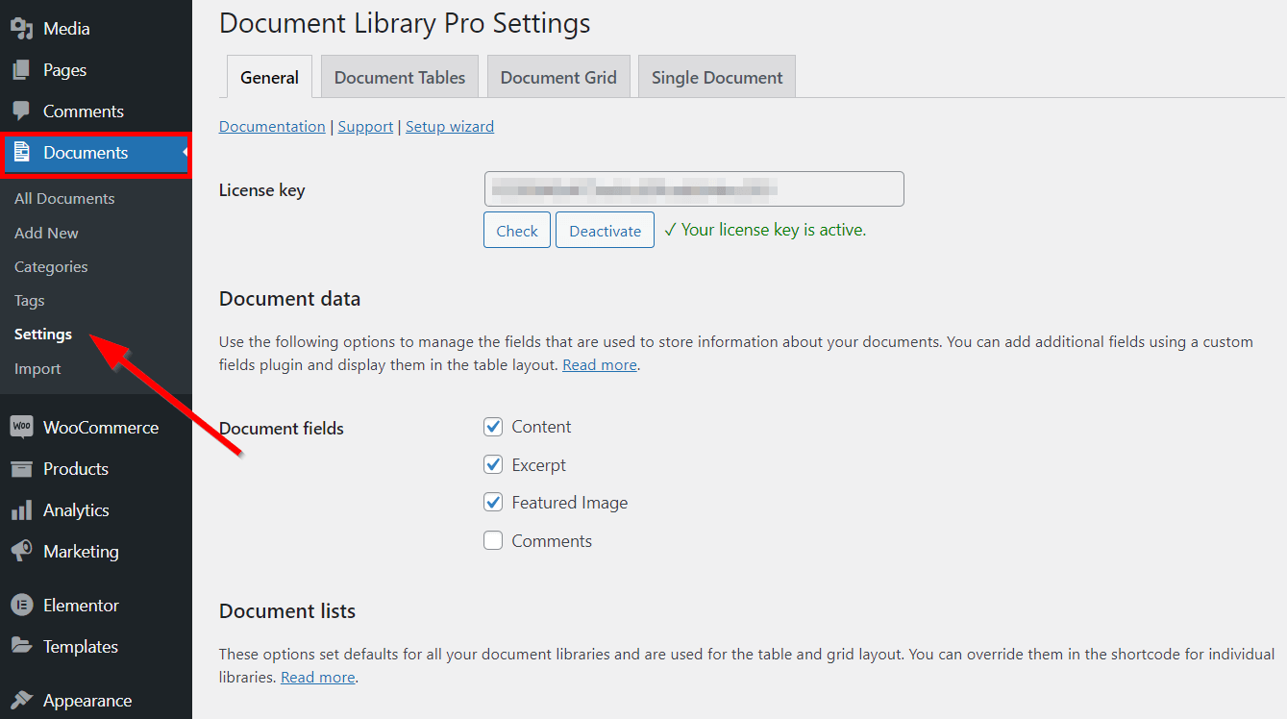
Task: Select the Products icon
Action: (21, 468)
